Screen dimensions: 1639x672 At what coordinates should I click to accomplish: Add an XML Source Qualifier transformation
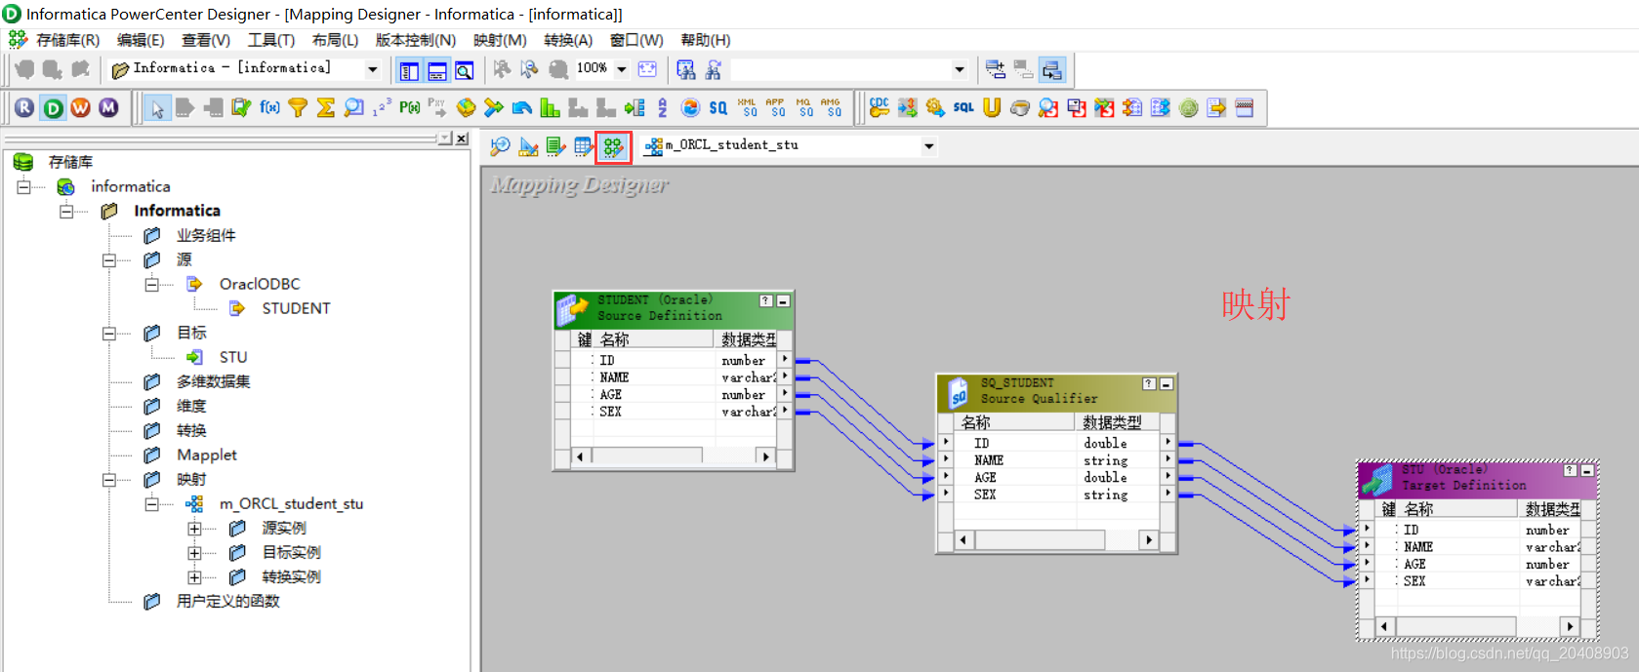coord(747,107)
